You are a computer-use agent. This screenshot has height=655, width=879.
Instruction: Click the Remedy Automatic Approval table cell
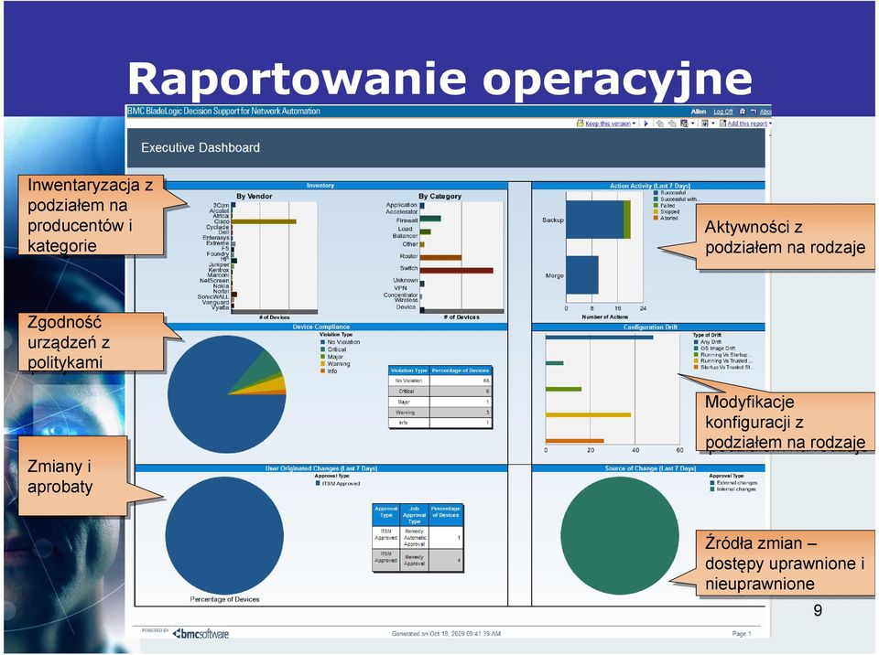tap(414, 537)
